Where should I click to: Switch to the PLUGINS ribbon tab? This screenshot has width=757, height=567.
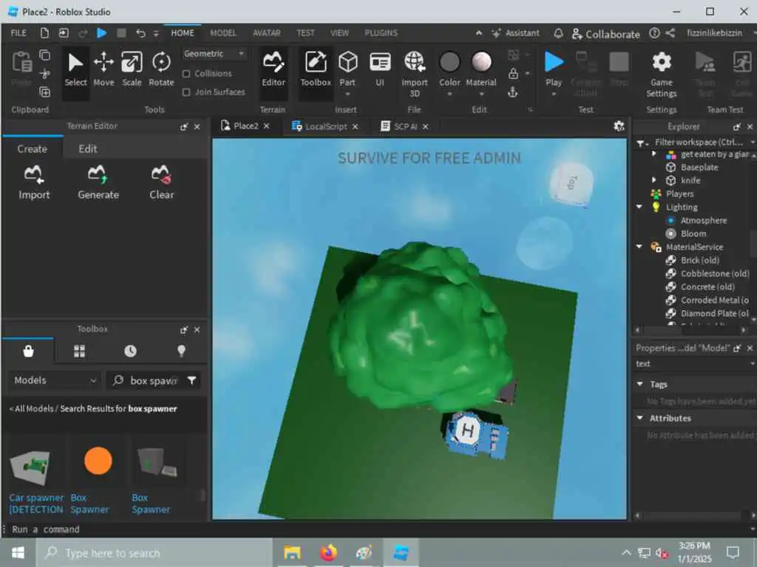381,32
